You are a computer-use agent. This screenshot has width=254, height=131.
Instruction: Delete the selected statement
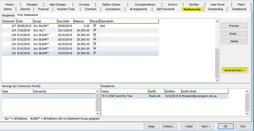pyautogui.click(x=234, y=41)
